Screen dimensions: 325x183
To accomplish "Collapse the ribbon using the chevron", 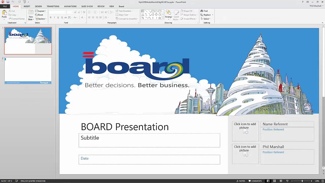I will coord(322,23).
